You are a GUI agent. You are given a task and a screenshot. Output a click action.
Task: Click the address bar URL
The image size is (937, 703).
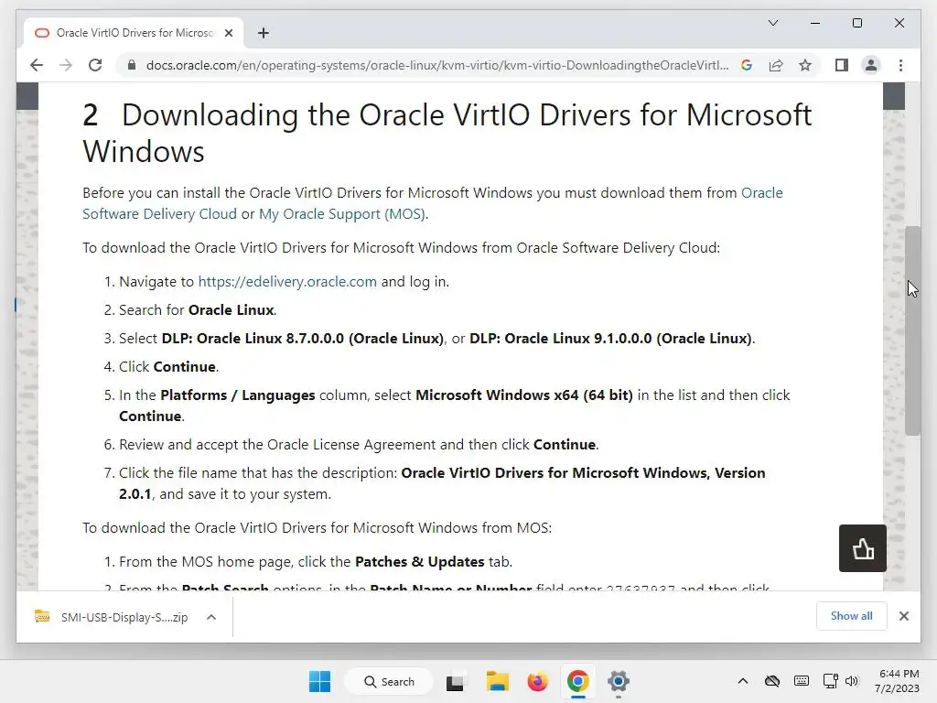(x=436, y=65)
